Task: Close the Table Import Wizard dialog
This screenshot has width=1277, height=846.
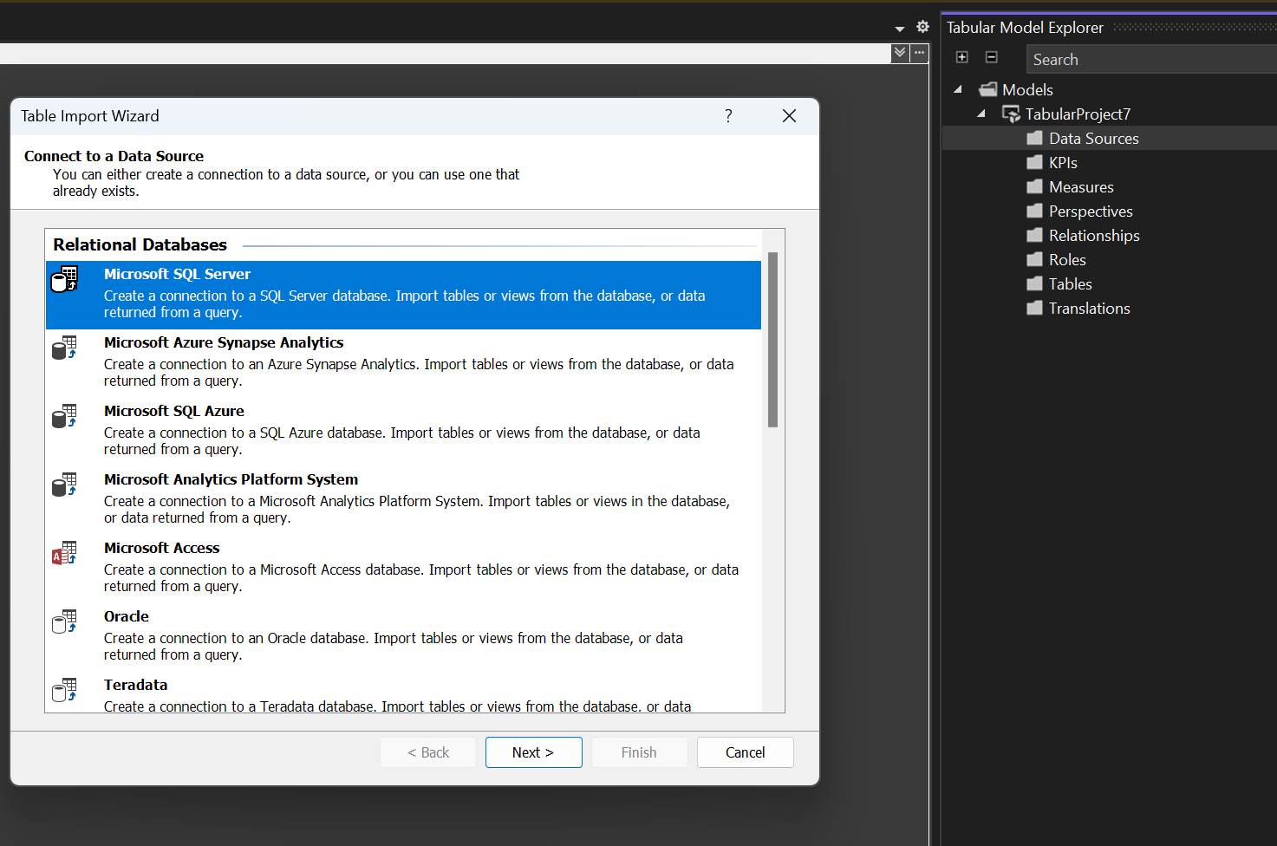Action: pos(789,115)
